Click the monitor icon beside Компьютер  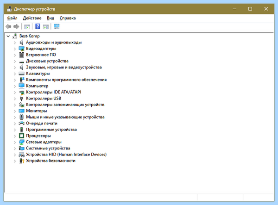(x=21, y=86)
